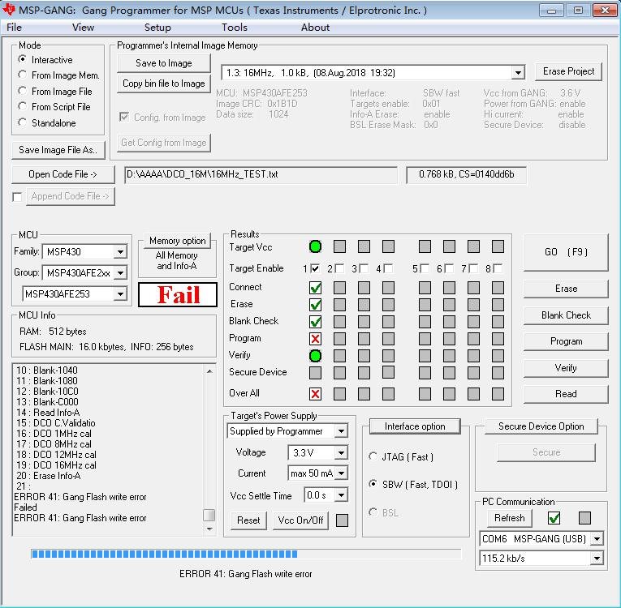
Task: Click the gray indicator next to Vcc On/Off
Action: coord(342,520)
